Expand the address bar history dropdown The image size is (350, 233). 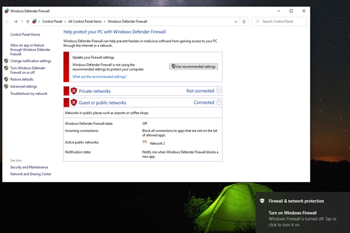tap(236, 22)
